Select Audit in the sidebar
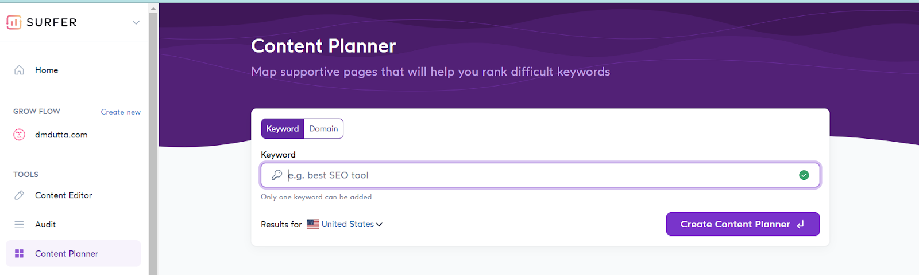The height and width of the screenshot is (275, 919). point(45,225)
